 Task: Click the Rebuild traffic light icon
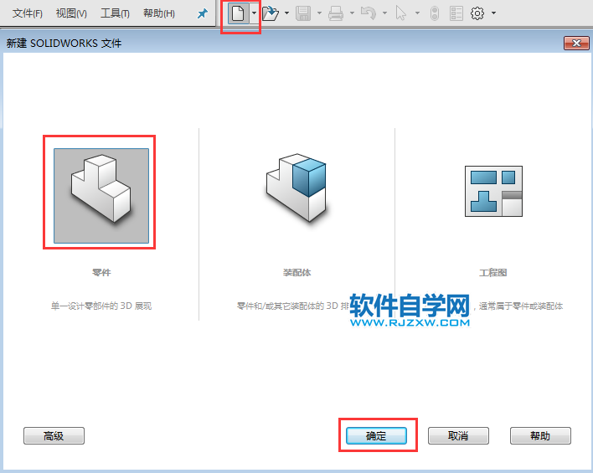click(x=435, y=13)
